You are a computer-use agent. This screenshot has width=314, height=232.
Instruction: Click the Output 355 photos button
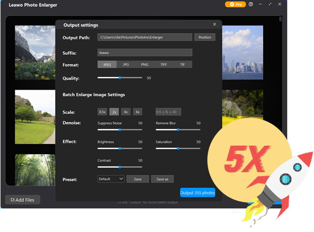[x=198, y=193]
